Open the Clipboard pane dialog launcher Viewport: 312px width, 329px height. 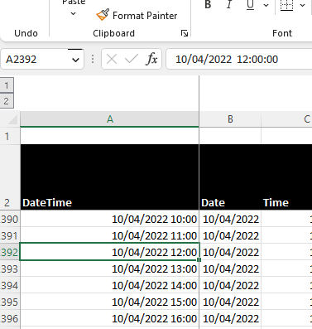(x=185, y=33)
